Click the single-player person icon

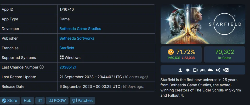[180, 70]
